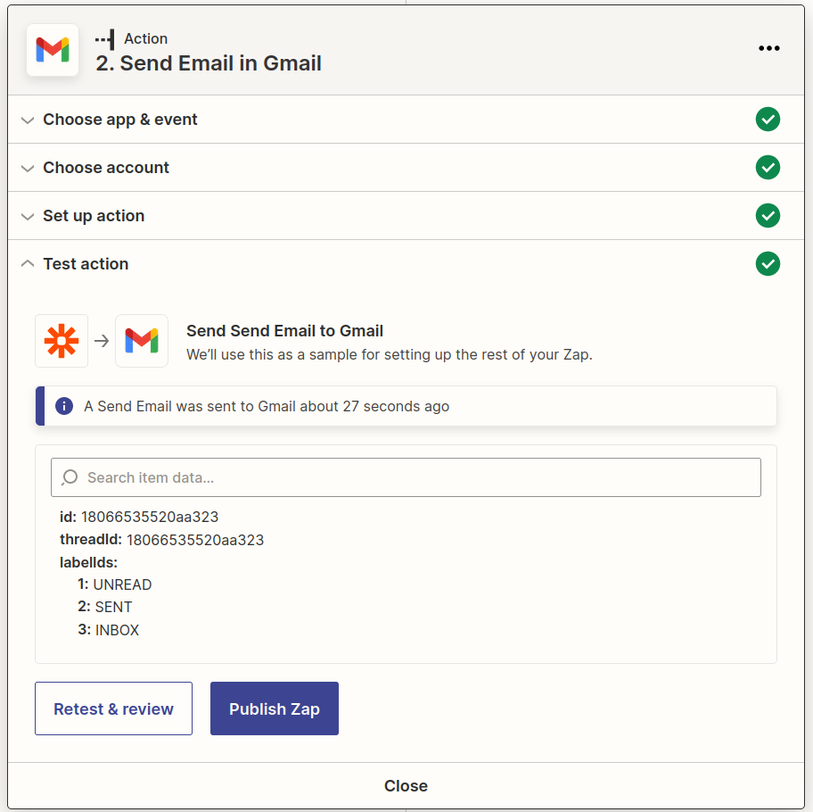Click the search magnifier icon in item data

[x=69, y=477]
